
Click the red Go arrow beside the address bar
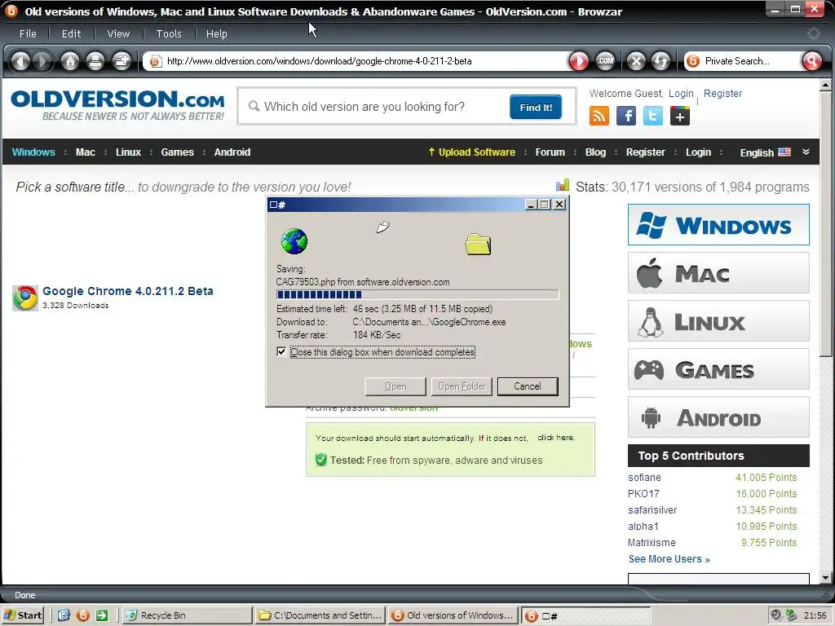579,61
